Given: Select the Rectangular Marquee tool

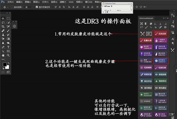Looking at the screenshot, I should coord(8,19).
